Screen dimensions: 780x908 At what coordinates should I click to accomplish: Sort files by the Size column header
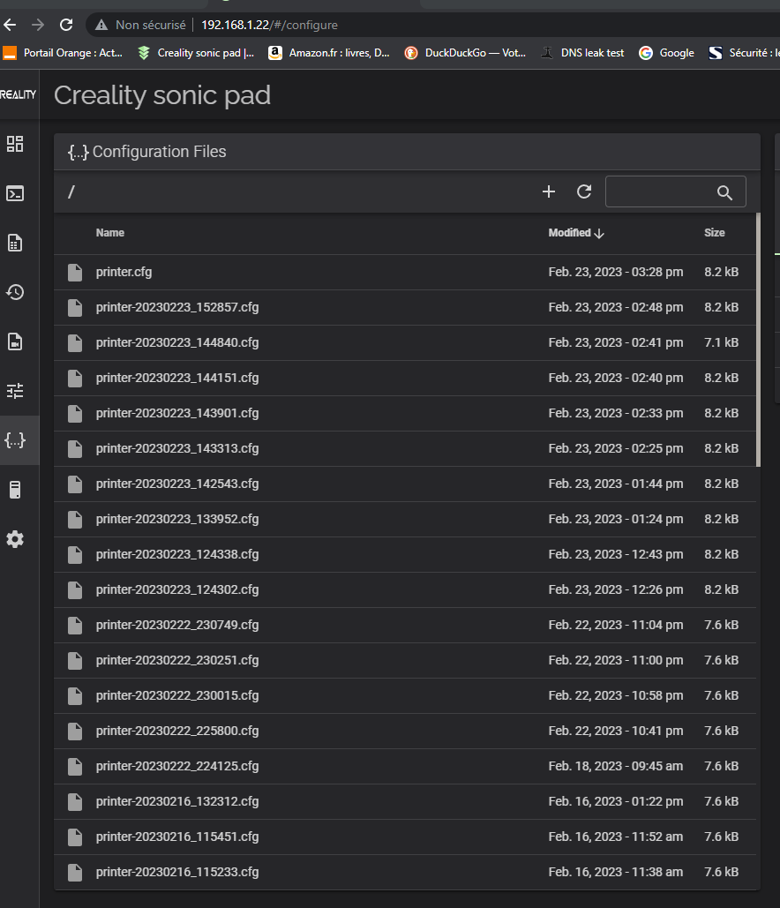714,233
